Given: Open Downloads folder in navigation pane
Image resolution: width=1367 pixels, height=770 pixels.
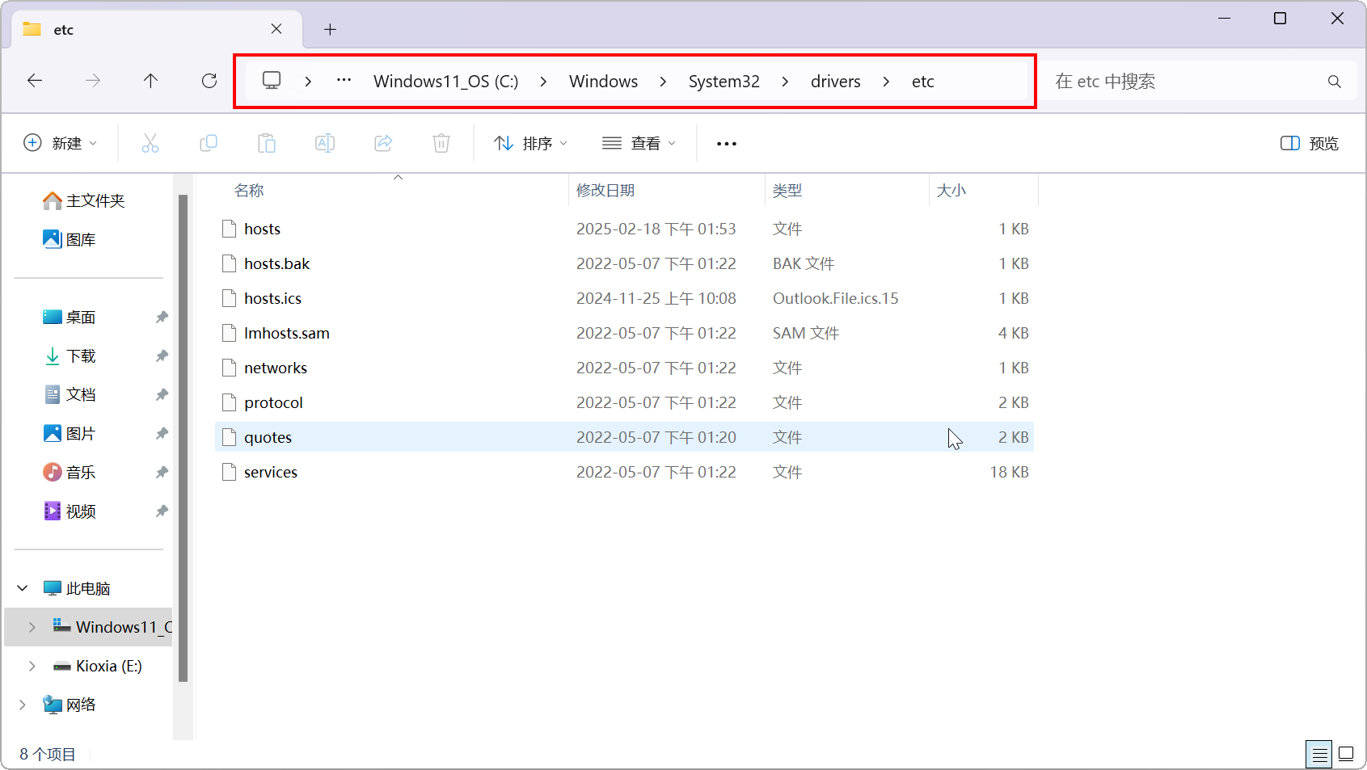Looking at the screenshot, I should (70, 356).
